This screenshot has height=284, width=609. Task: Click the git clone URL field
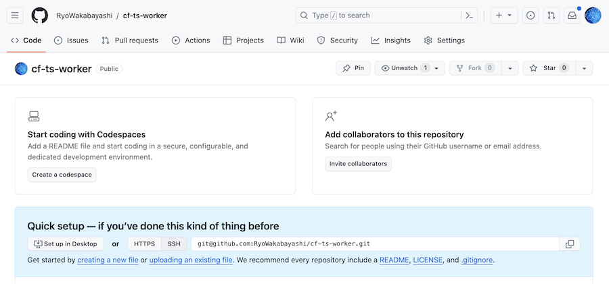375,244
